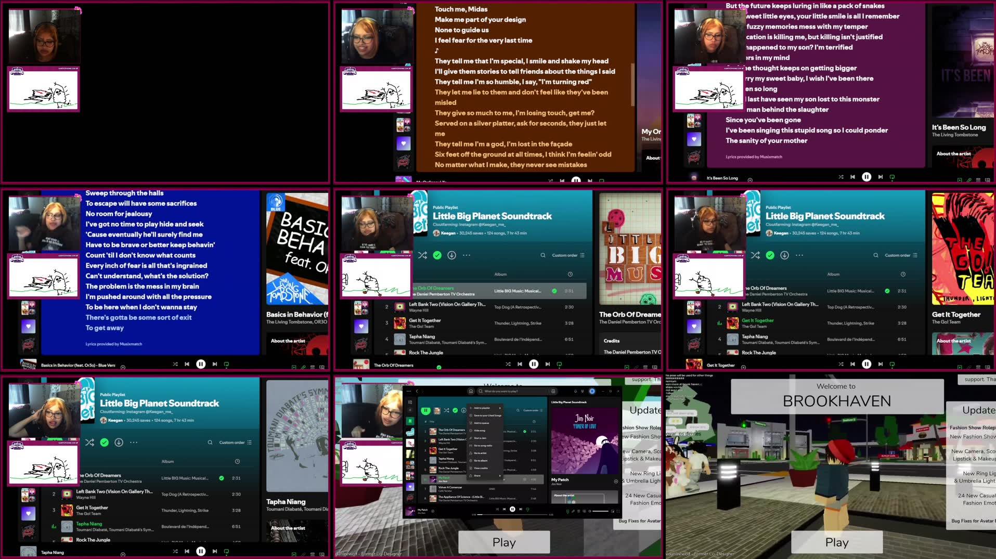
Task: Toggle repeat in small Spotify window player bar
Action: click(x=527, y=509)
